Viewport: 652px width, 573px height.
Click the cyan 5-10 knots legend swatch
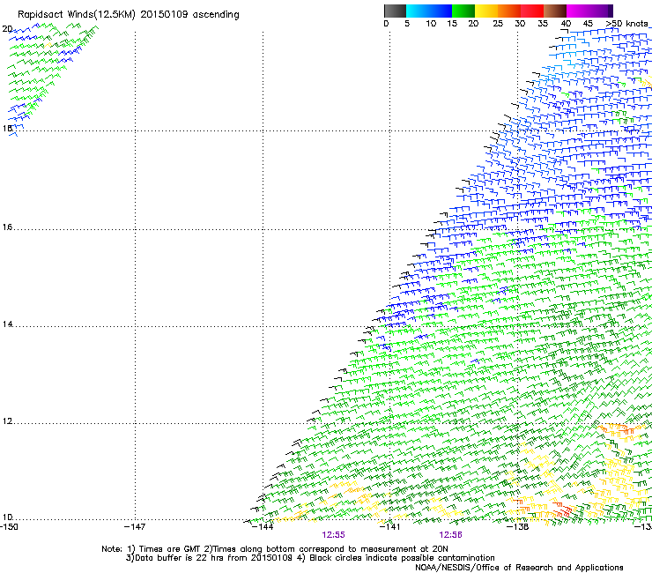click(418, 11)
